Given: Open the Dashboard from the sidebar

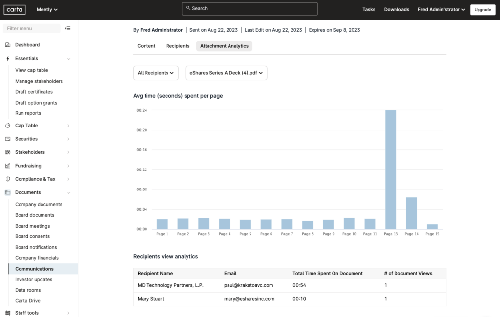Looking at the screenshot, I should coord(7,44).
